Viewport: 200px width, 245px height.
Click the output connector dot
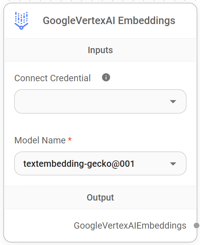click(x=196, y=226)
